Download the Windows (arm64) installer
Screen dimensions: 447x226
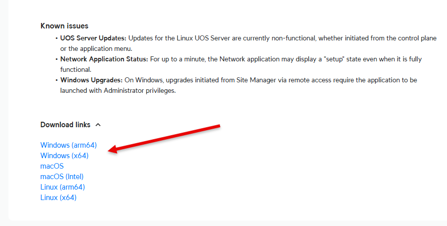[68, 145]
